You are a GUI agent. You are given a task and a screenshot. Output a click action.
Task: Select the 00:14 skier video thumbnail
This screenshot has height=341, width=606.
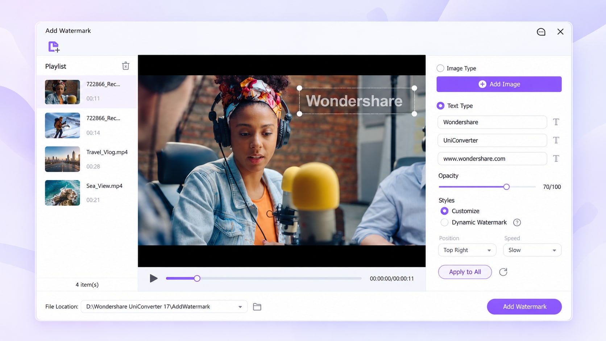pos(62,125)
